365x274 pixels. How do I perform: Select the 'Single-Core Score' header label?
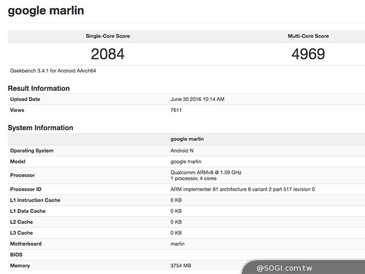[108, 36]
